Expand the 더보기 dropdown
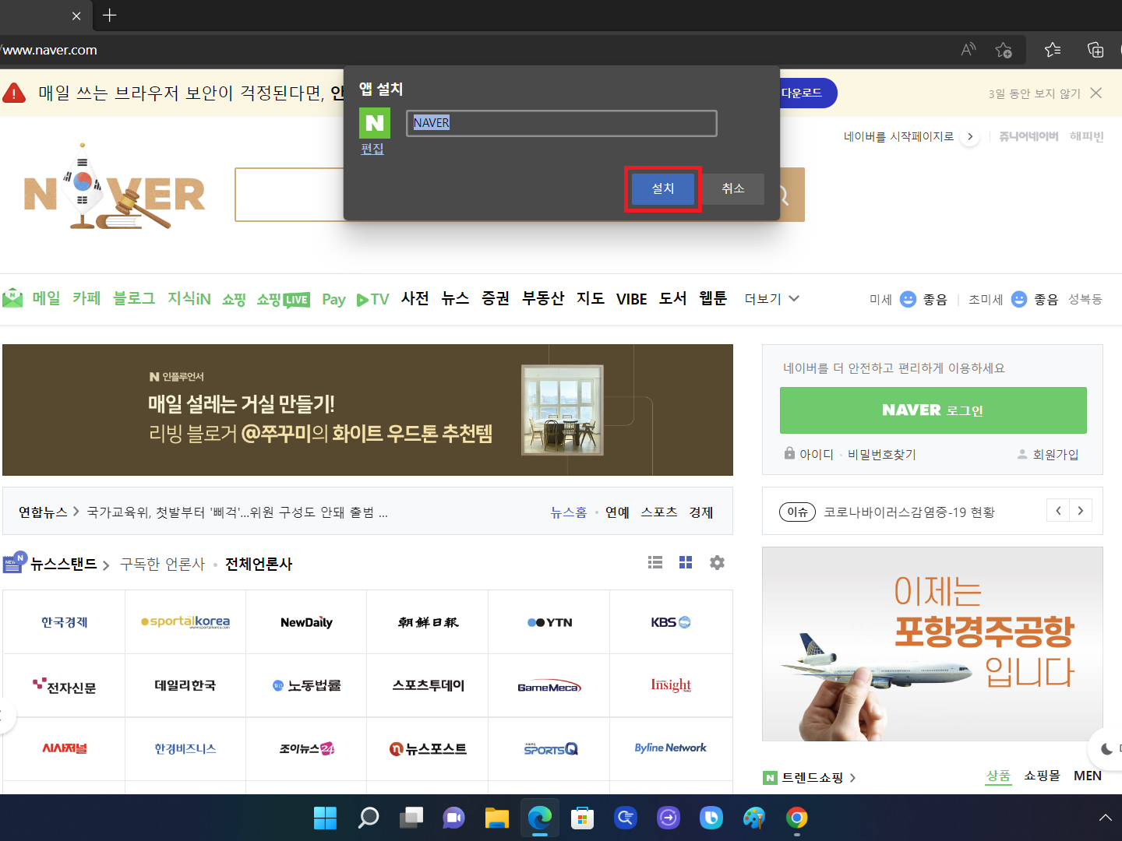Screen dimensions: 1122x841 tap(772, 299)
